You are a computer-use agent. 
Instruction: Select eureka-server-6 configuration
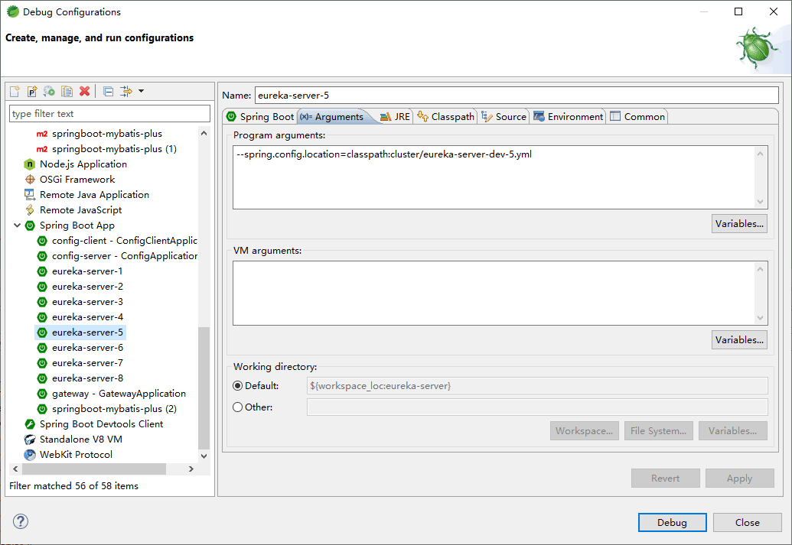80,348
